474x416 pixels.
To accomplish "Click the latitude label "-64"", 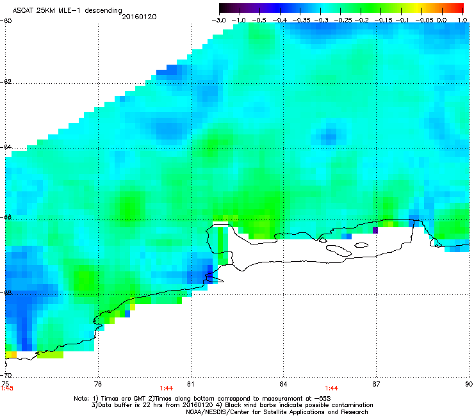I will (6, 147).
